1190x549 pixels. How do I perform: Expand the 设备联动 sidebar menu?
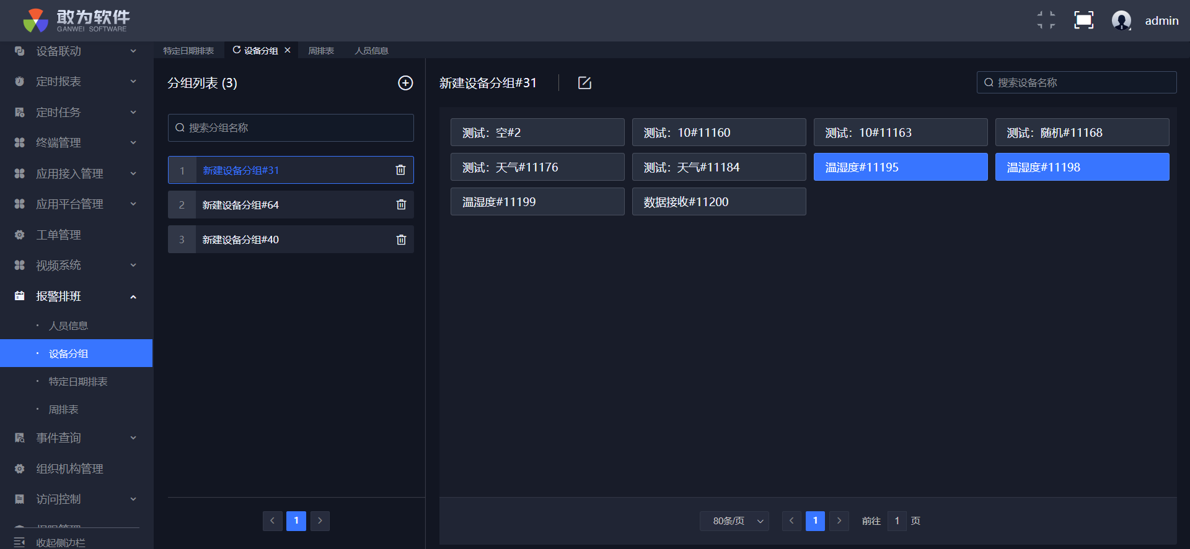pos(76,51)
